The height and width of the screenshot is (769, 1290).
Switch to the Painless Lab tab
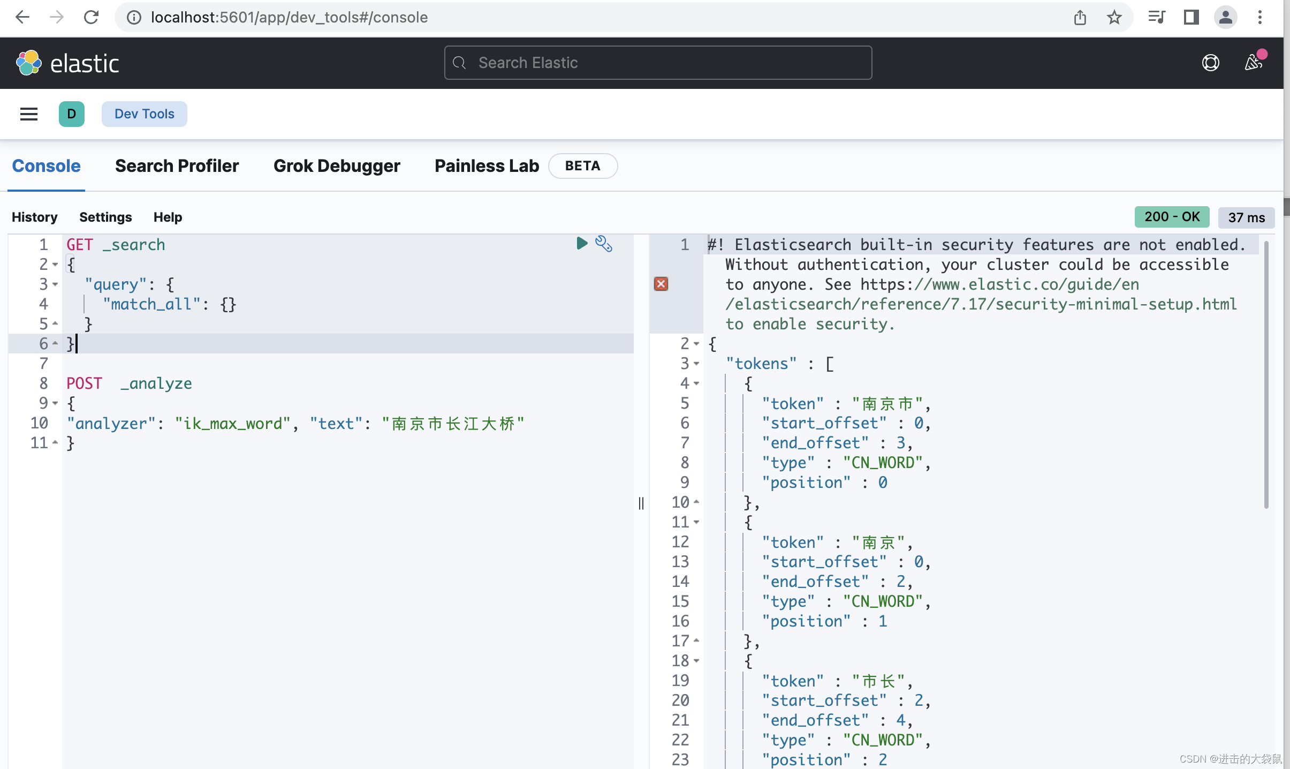[x=487, y=166]
